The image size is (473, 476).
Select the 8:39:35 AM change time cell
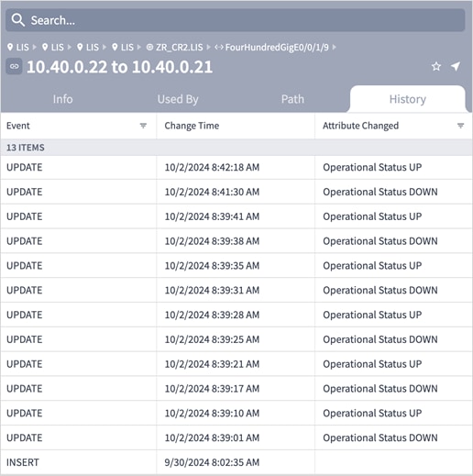coord(236,266)
